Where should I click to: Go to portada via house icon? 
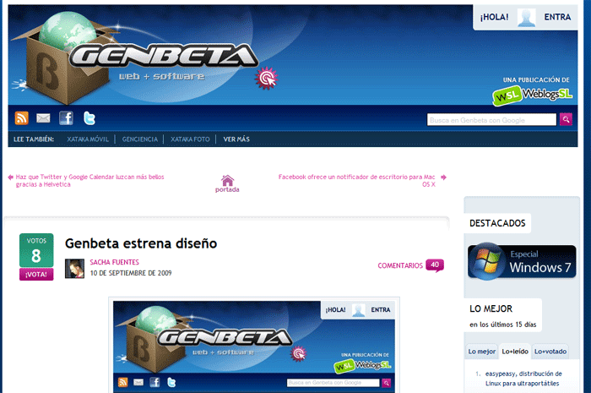click(227, 183)
